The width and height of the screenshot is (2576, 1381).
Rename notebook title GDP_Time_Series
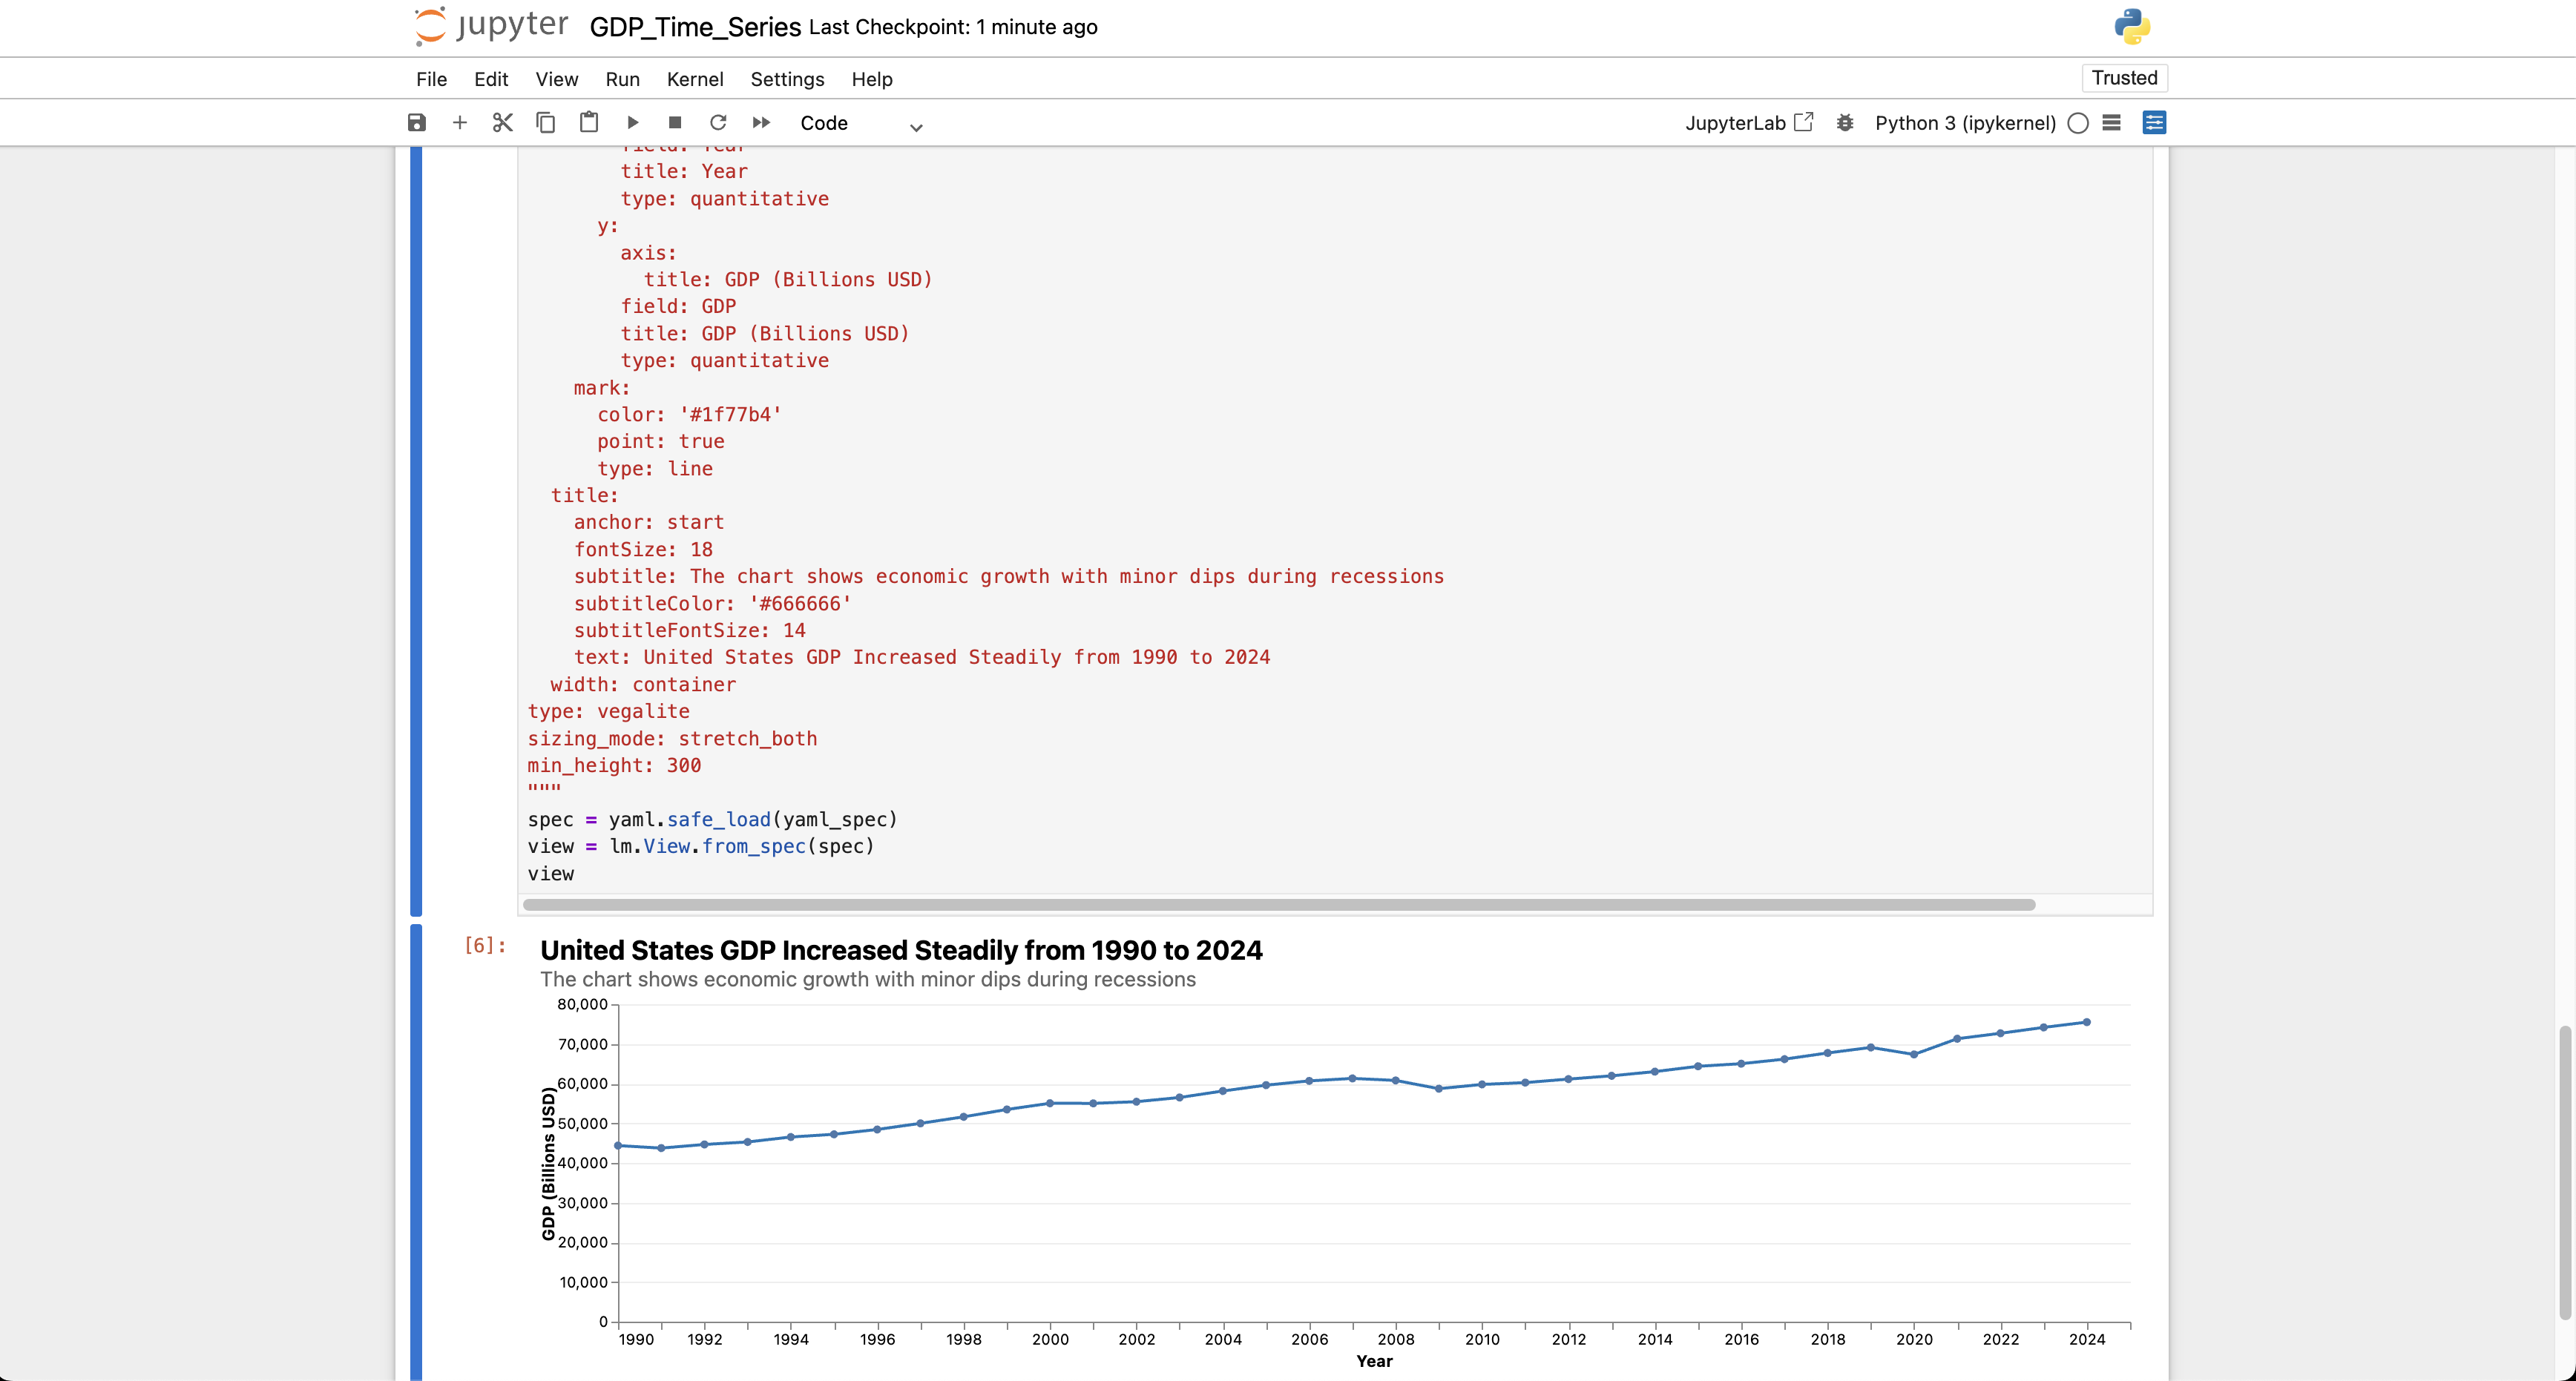(x=695, y=27)
